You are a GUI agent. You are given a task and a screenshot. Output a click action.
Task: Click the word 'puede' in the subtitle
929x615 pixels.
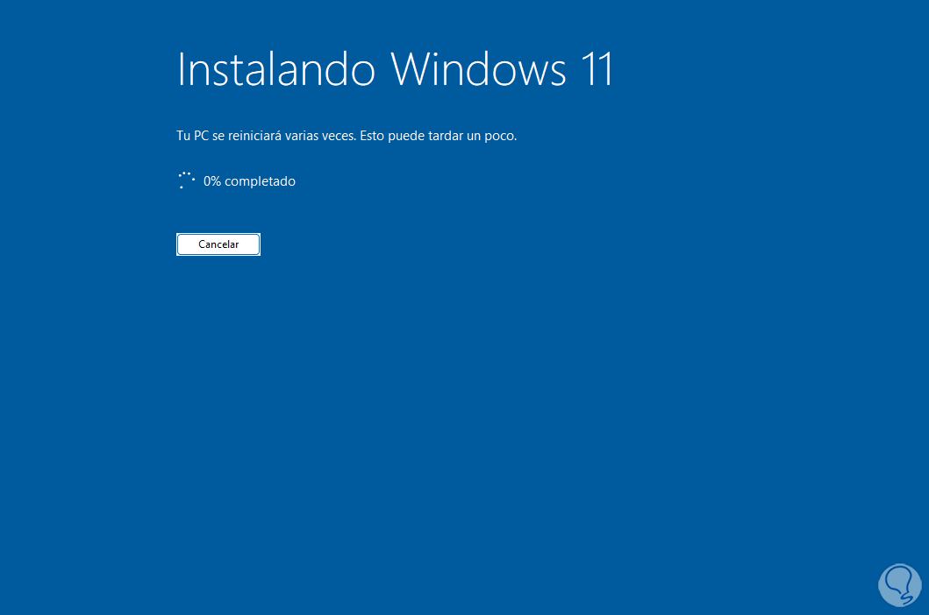coord(406,136)
